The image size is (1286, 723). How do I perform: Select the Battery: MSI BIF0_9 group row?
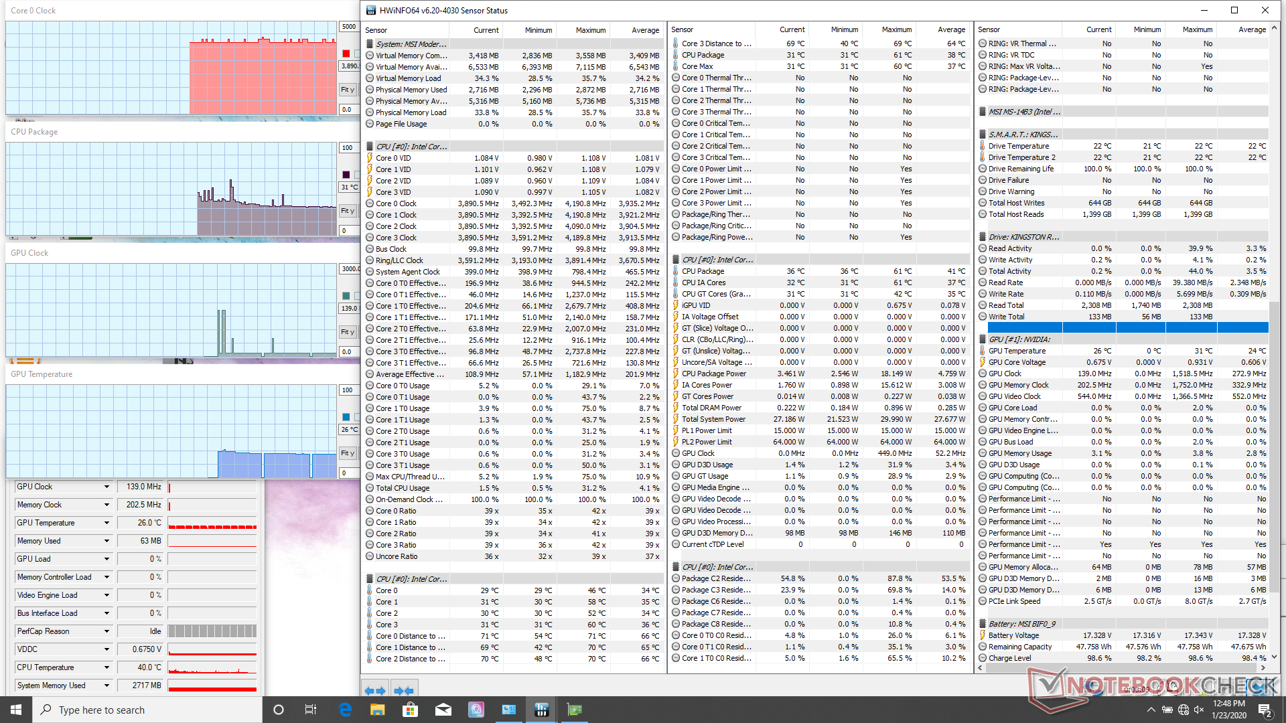tap(1021, 624)
